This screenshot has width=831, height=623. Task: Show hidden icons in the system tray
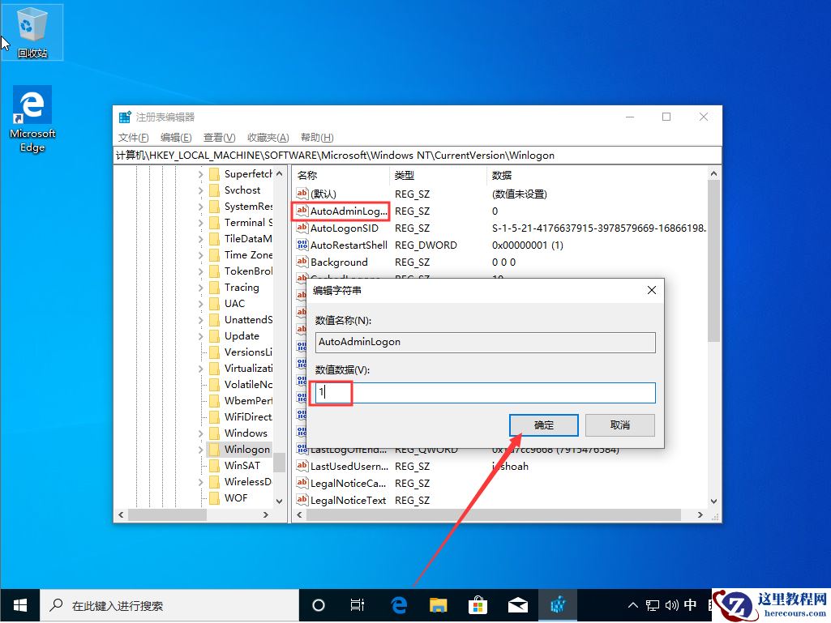(x=632, y=605)
